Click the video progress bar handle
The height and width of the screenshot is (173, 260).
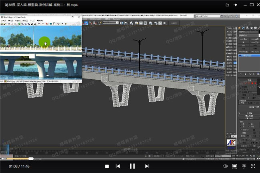tap(31, 159)
